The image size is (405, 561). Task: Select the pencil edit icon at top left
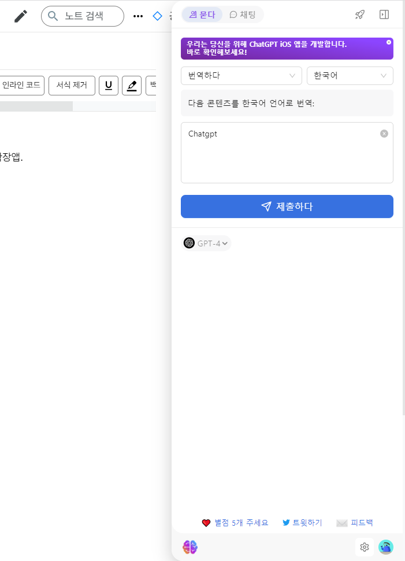pos(21,15)
